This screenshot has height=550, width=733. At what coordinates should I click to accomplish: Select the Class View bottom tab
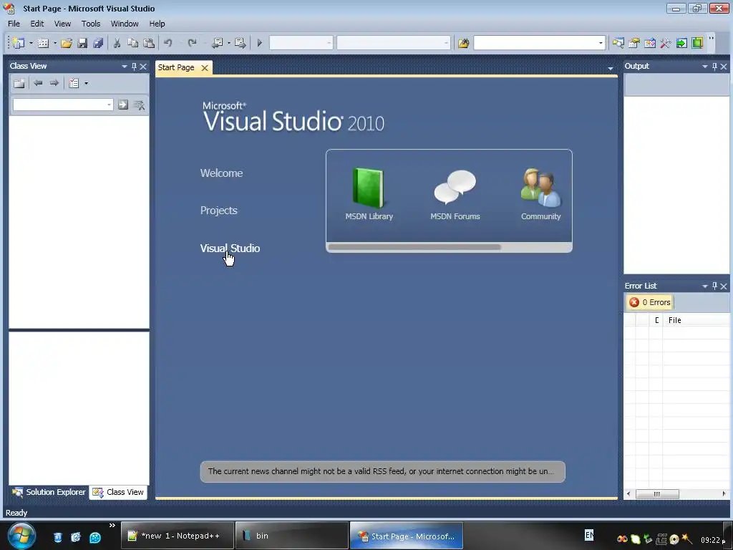coord(118,492)
